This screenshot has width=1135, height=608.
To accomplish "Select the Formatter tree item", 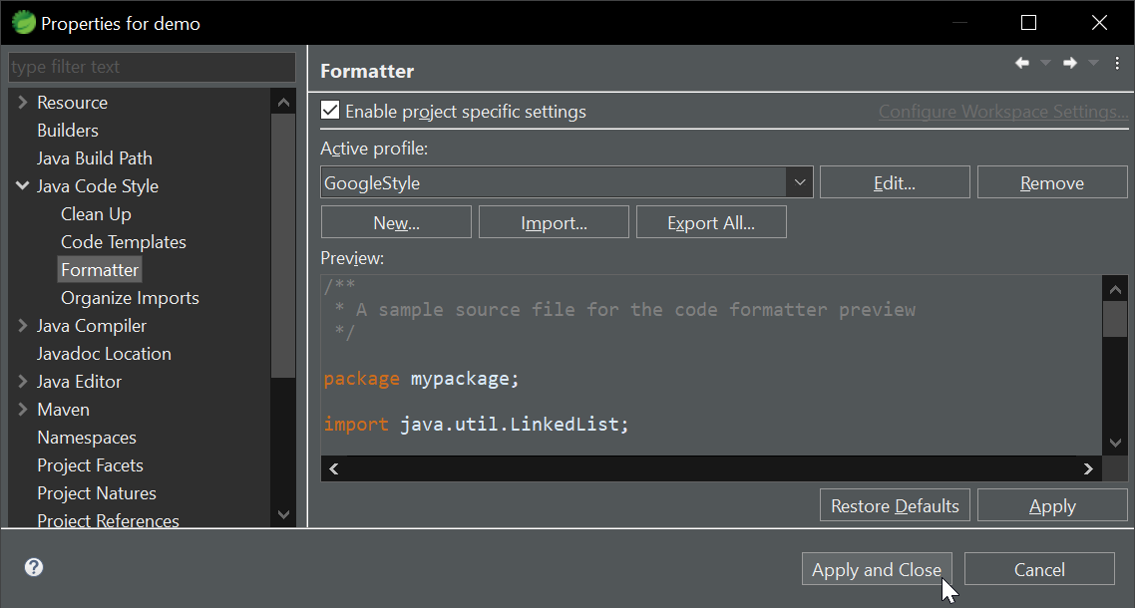I will 99,270.
